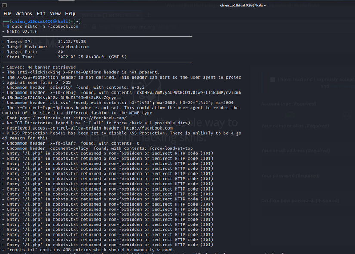355x254 pixels.
Task: Click the uncommon header 'x-fb-debug' line
Action: (121, 95)
